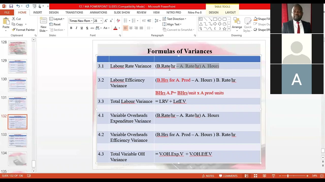Viewport: 325px width, 182px height.
Task: Select the Align Left option
Action: pos(125,28)
